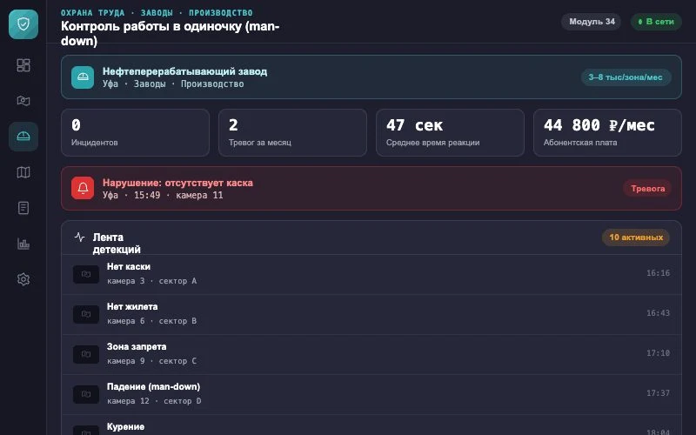Screen dimensions: 696x435
Task: Click the pulse icon beside Лента детекций
Action: point(79,237)
